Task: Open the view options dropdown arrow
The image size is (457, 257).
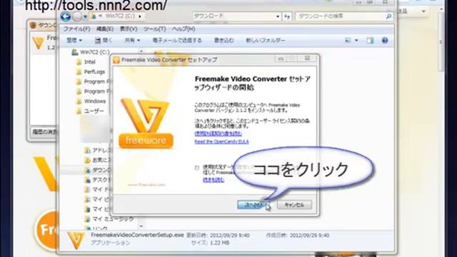Action: click(356, 41)
